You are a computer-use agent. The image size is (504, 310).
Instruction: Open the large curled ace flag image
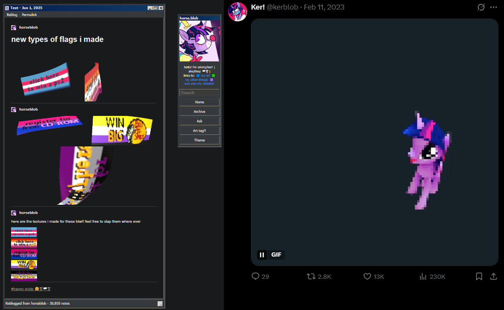click(x=85, y=176)
